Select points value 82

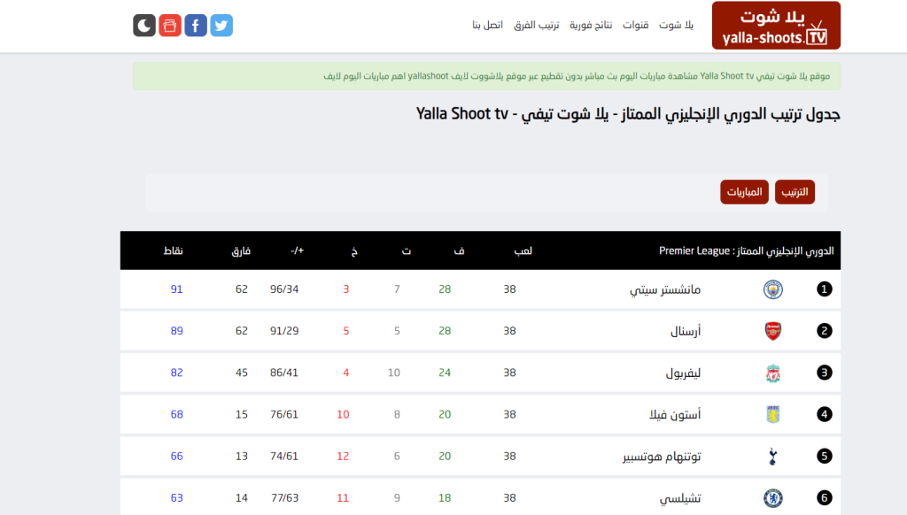pos(176,373)
